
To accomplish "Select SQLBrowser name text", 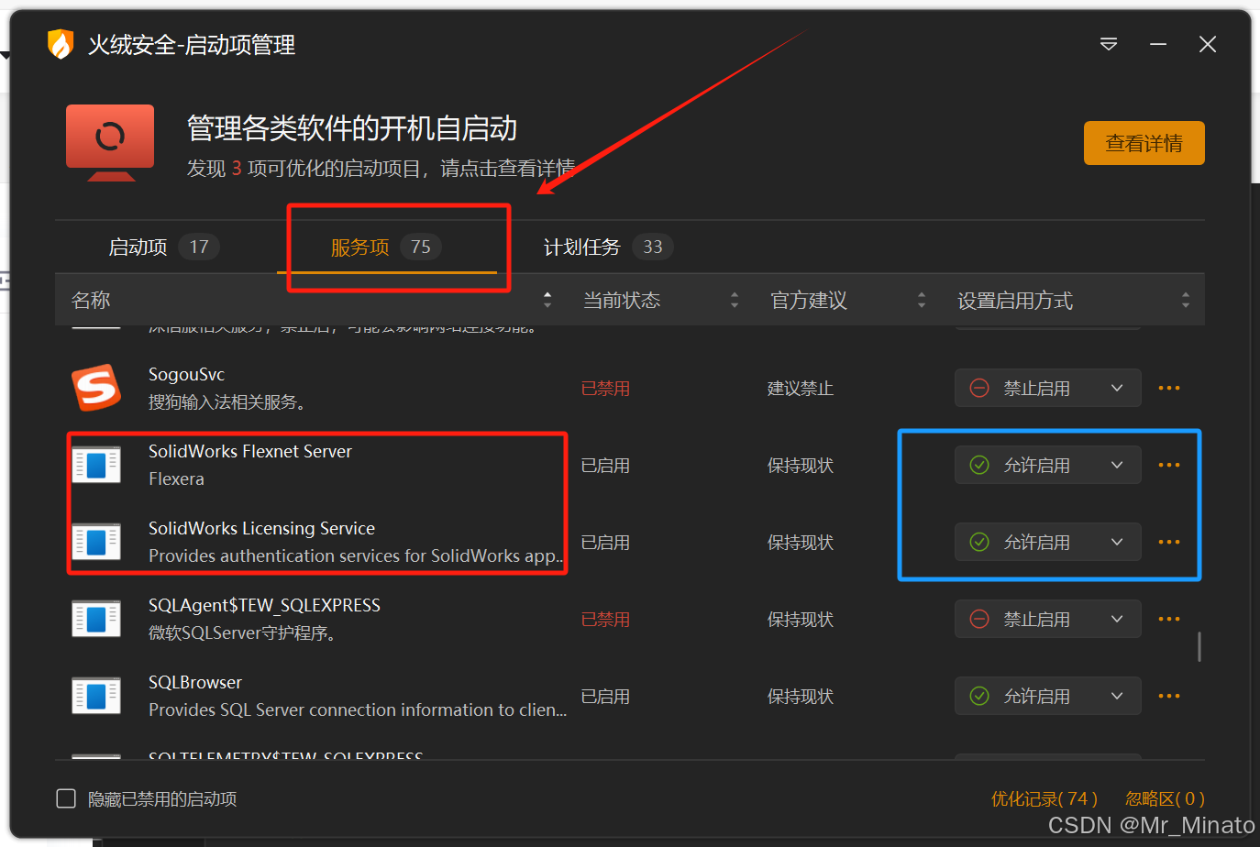I will (195, 682).
